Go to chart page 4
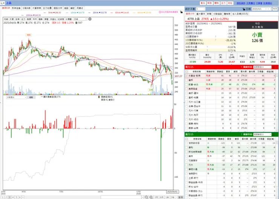 (x=13, y=197)
